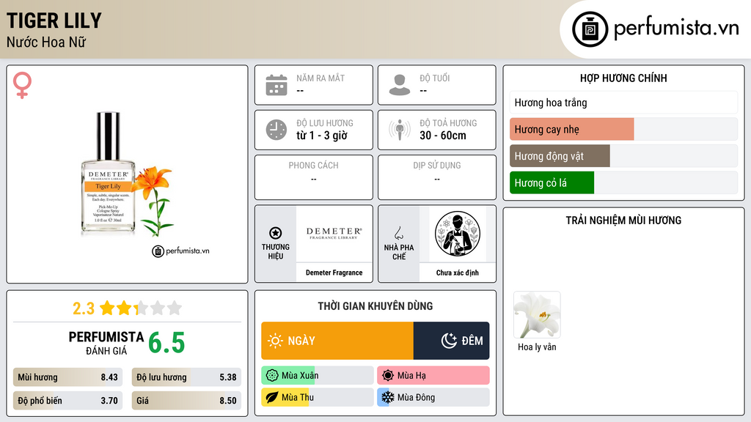The width and height of the screenshot is (751, 422).
Task: Click the PHONG CÁCH style box
Action: [314, 177]
